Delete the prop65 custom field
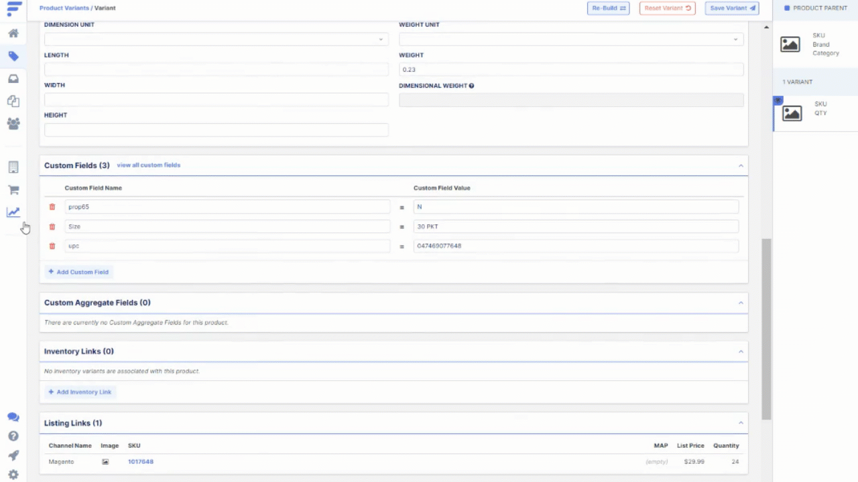Image resolution: width=858 pixels, height=482 pixels. point(52,207)
